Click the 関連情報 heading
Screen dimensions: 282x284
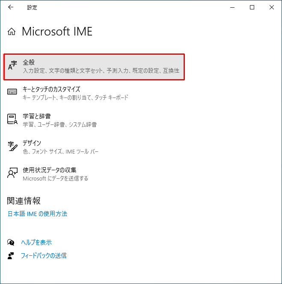(x=24, y=201)
